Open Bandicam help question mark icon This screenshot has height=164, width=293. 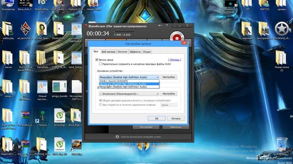tap(167, 26)
